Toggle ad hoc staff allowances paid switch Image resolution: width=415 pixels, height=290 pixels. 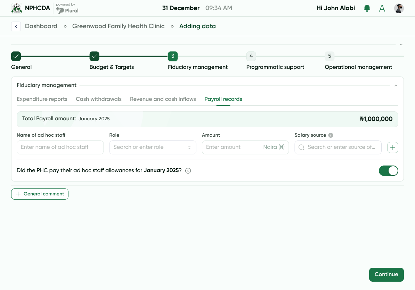(388, 171)
